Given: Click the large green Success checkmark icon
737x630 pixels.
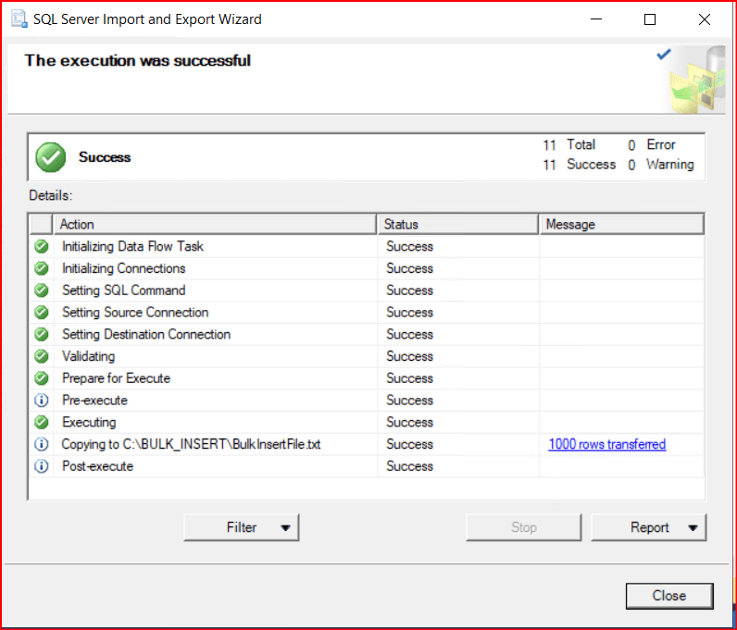Looking at the screenshot, I should point(51,157).
